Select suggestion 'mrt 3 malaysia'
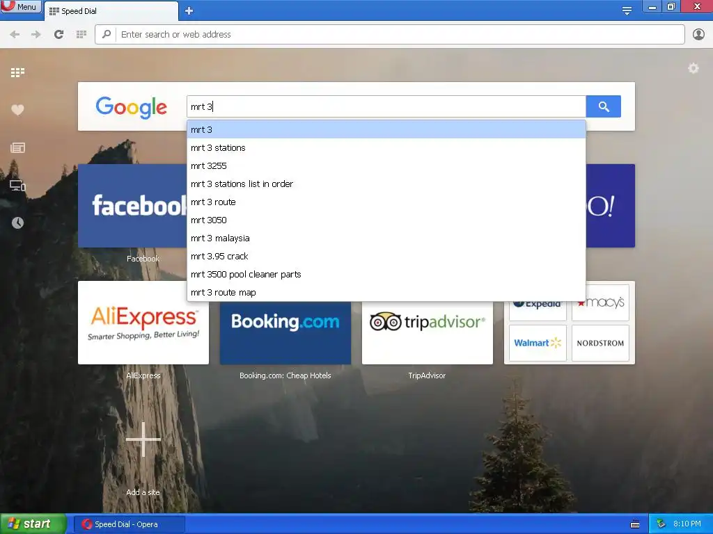This screenshot has height=534, width=713. pos(386,238)
